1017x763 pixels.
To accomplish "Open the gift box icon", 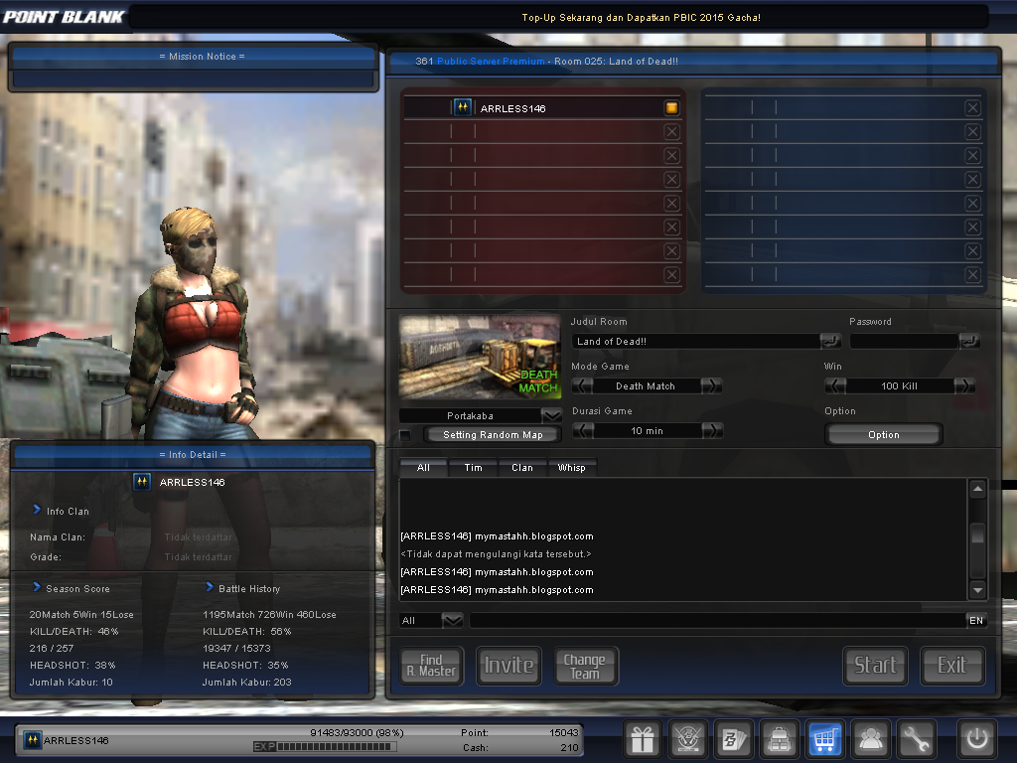I will pyautogui.click(x=642, y=739).
